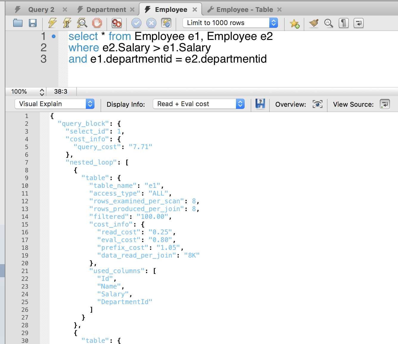Open the Employee - Table tab
This screenshot has height=344, width=398.
(x=245, y=10)
